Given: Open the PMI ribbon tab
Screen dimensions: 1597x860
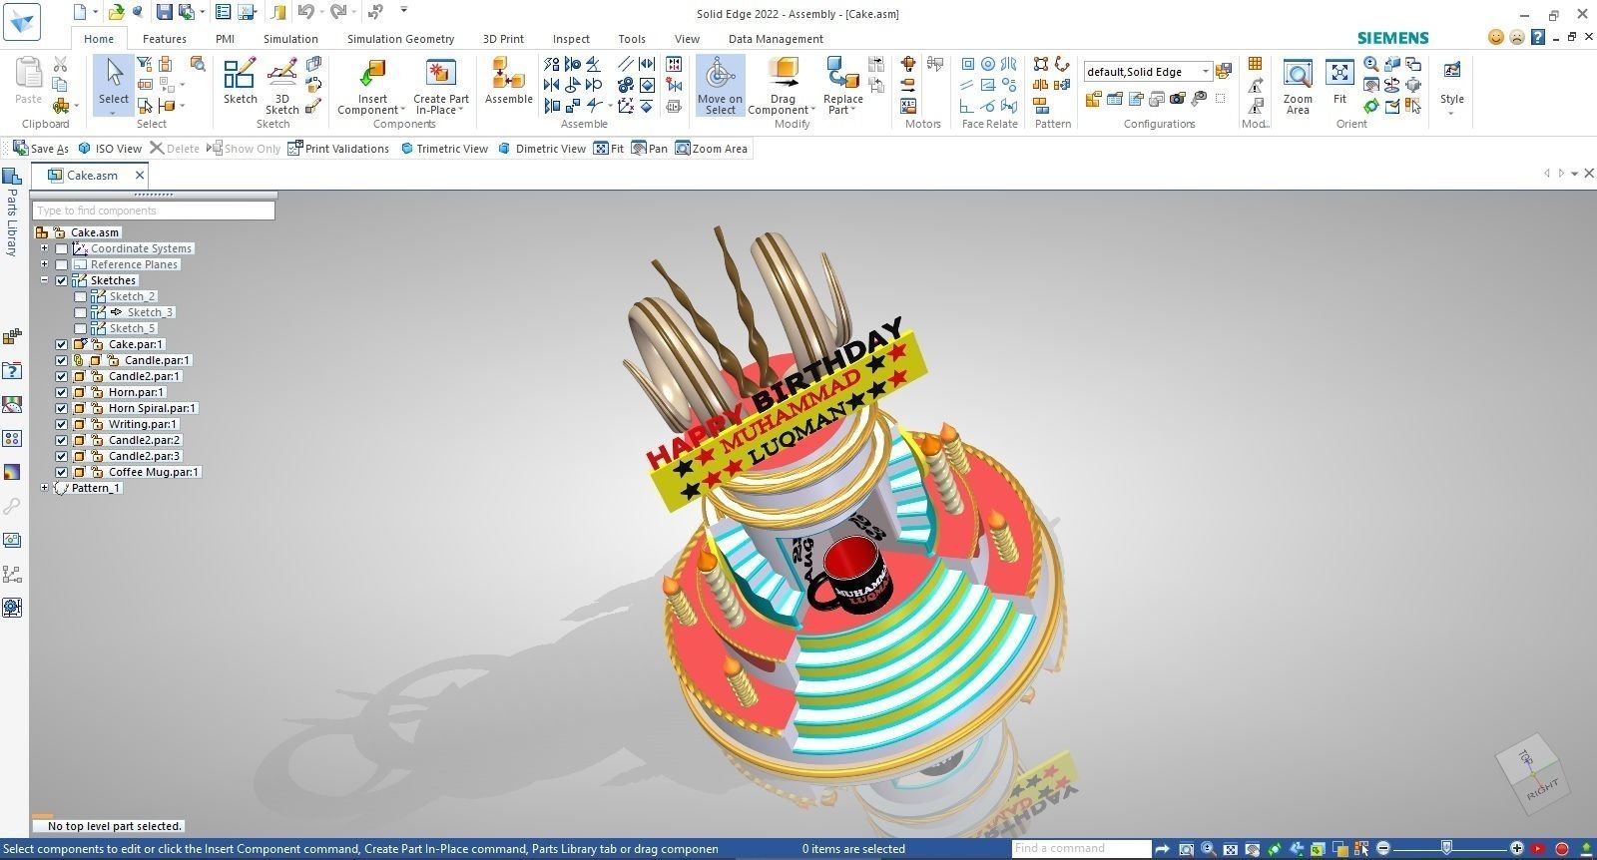Looking at the screenshot, I should coord(225,39).
